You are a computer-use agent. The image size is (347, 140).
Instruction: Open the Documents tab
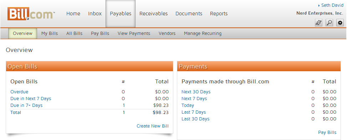click(x=189, y=14)
